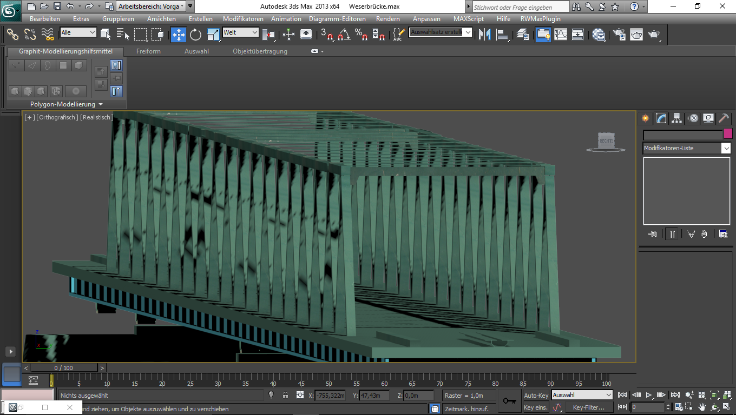The image size is (736, 415).
Task: Expand the Welt coordinate system dropdown
Action: [x=255, y=32]
